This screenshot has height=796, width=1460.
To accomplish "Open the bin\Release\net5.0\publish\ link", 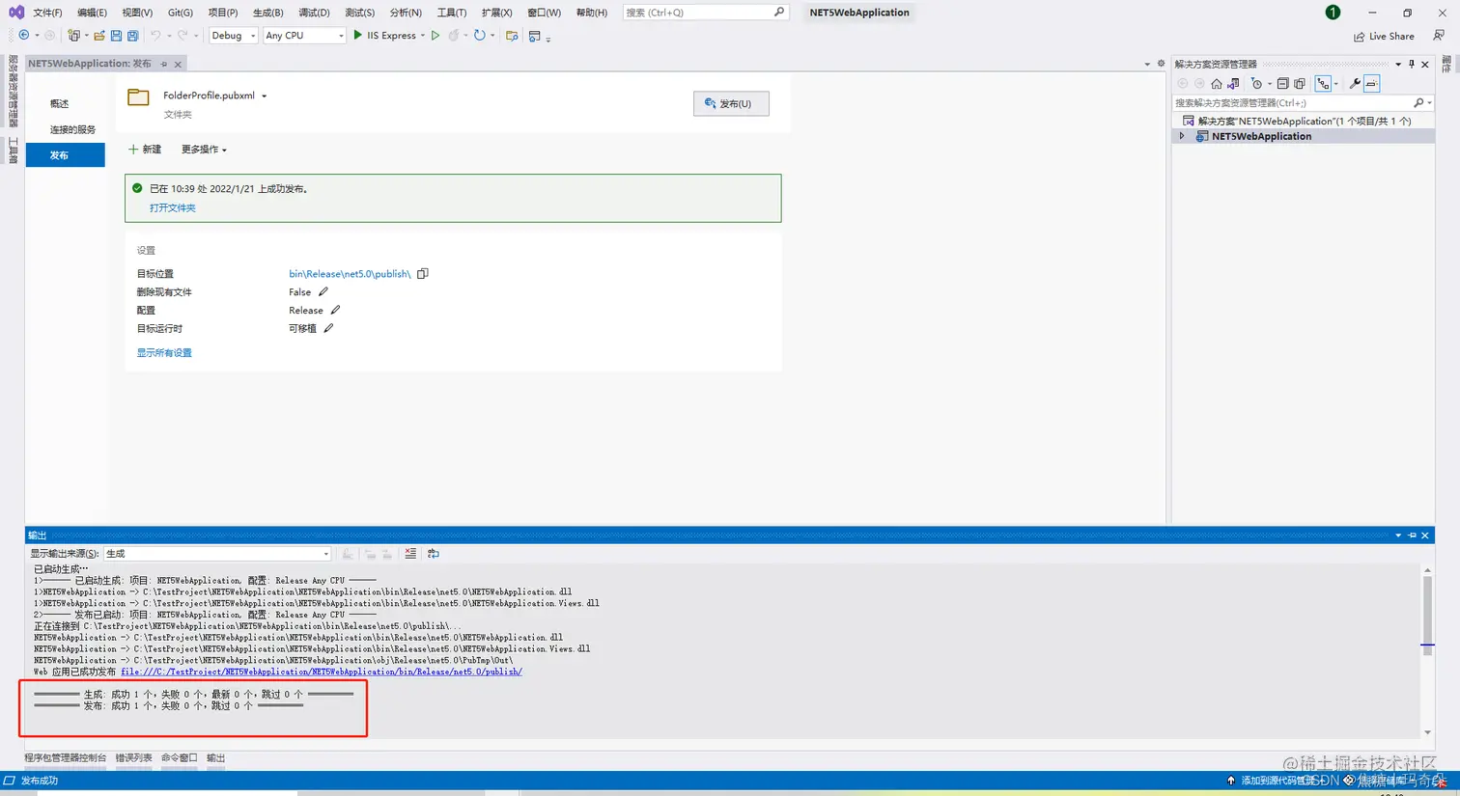I will (x=350, y=274).
